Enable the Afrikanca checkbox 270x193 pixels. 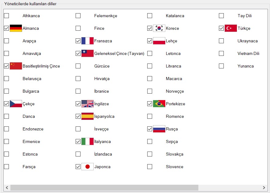[x=6, y=16]
